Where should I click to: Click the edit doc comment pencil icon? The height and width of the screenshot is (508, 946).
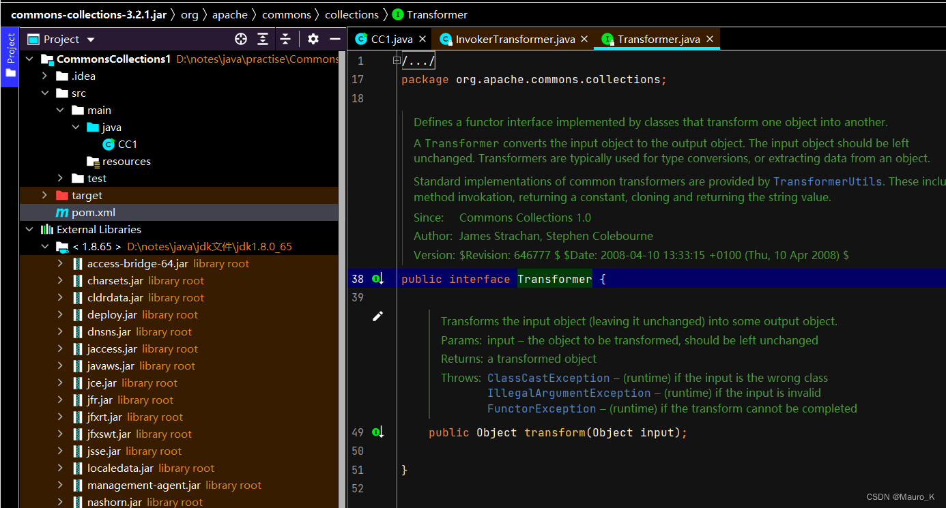377,316
